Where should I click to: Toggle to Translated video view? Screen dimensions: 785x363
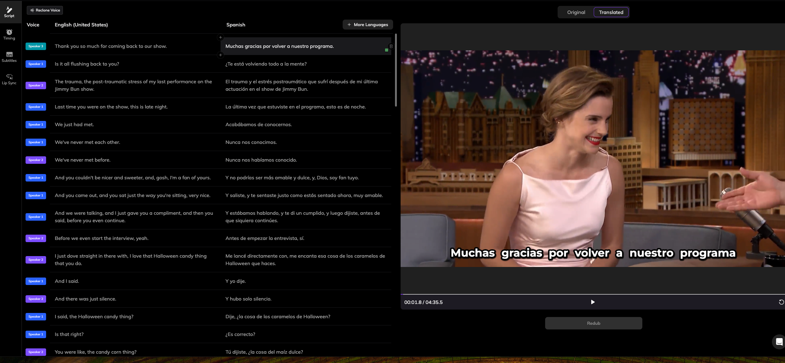click(611, 12)
